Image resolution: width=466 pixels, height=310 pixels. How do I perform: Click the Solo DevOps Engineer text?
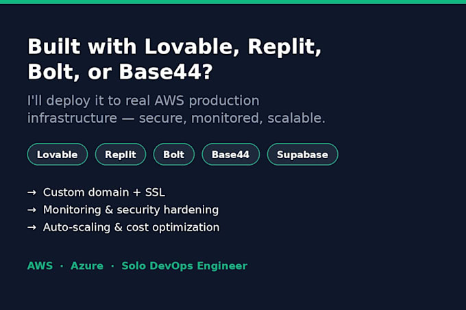[x=184, y=266]
